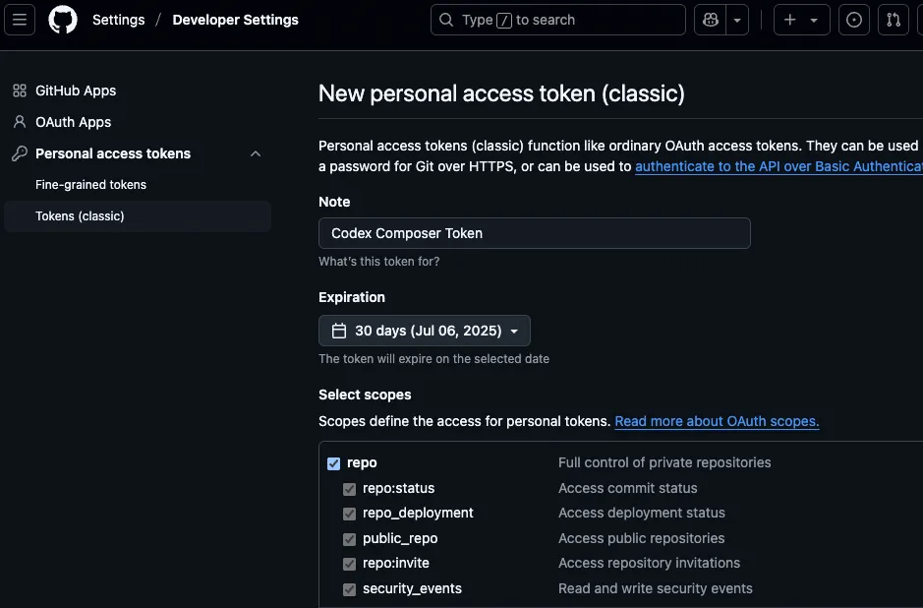Viewport: 923px width, 608px height.
Task: Toggle repo:status checkbox
Action: (x=350, y=489)
